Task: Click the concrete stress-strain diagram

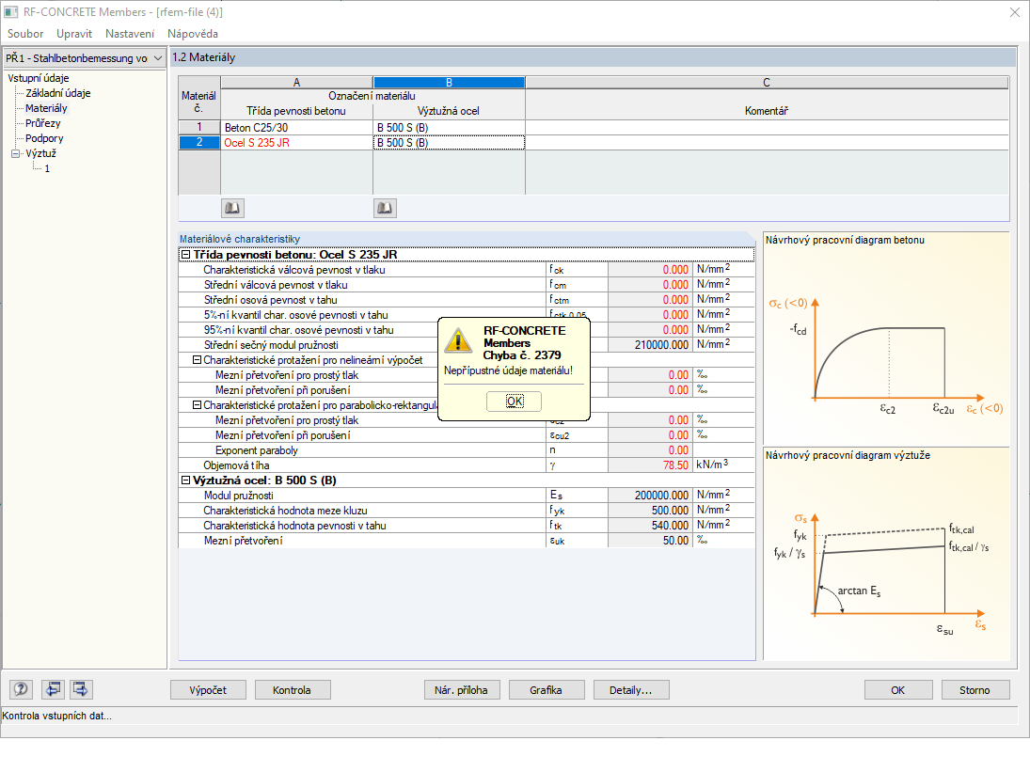Action: click(886, 339)
